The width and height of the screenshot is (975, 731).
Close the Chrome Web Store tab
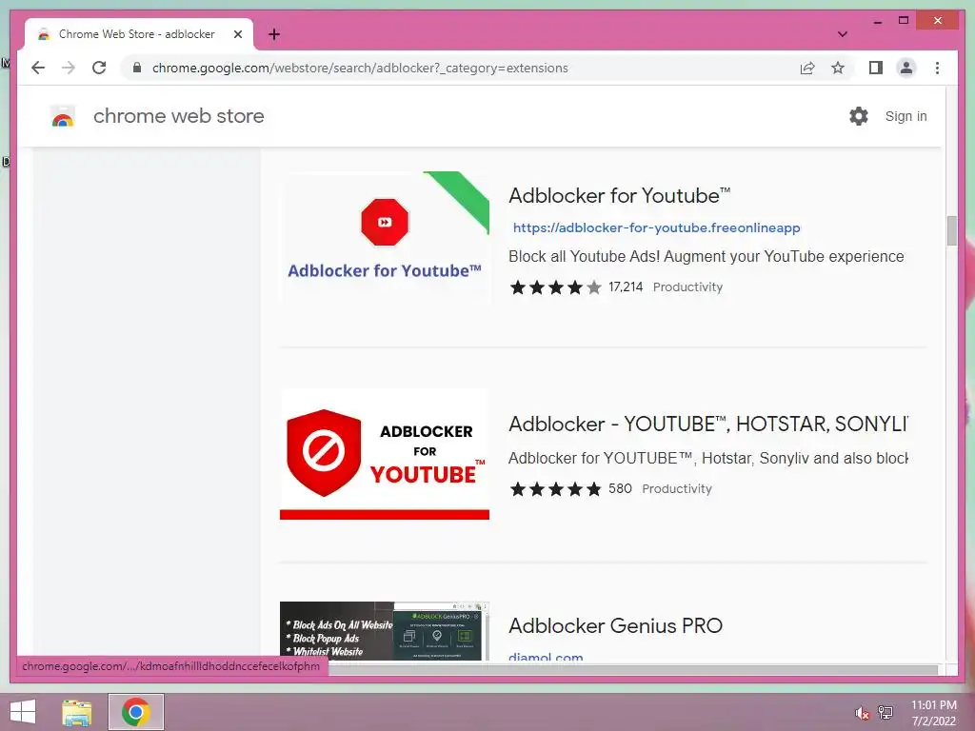pyautogui.click(x=237, y=34)
